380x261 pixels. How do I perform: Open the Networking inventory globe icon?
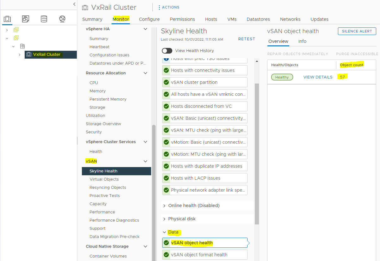(62, 19)
